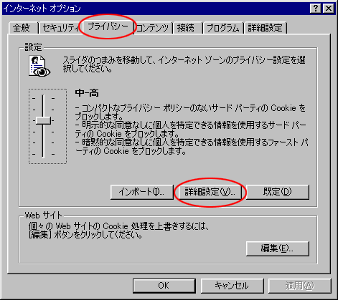Open the 詳細設定(V)... button in 設定 group
Viewport: 338px width, 300px height.
[210, 192]
